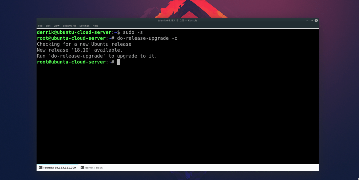
Task: Maximize Konsole using the up chevron icon
Action: 311,20
